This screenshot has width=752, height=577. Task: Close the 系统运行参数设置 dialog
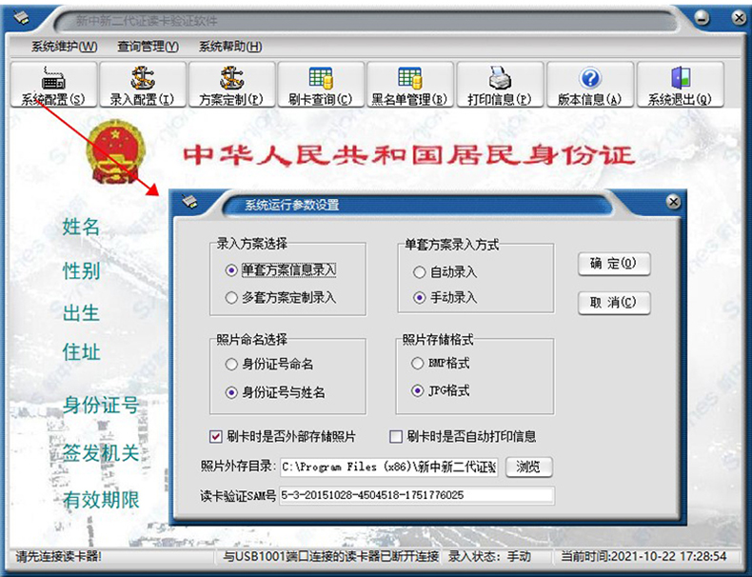(673, 202)
